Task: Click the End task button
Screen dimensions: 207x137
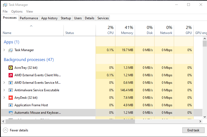Action: coord(193,130)
